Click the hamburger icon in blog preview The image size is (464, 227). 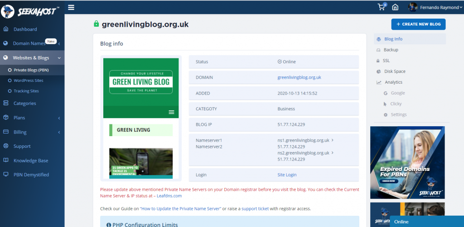coord(171,112)
